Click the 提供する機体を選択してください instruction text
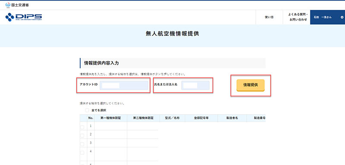Viewport: 345px width, 165px height. pyautogui.click(x=102, y=103)
